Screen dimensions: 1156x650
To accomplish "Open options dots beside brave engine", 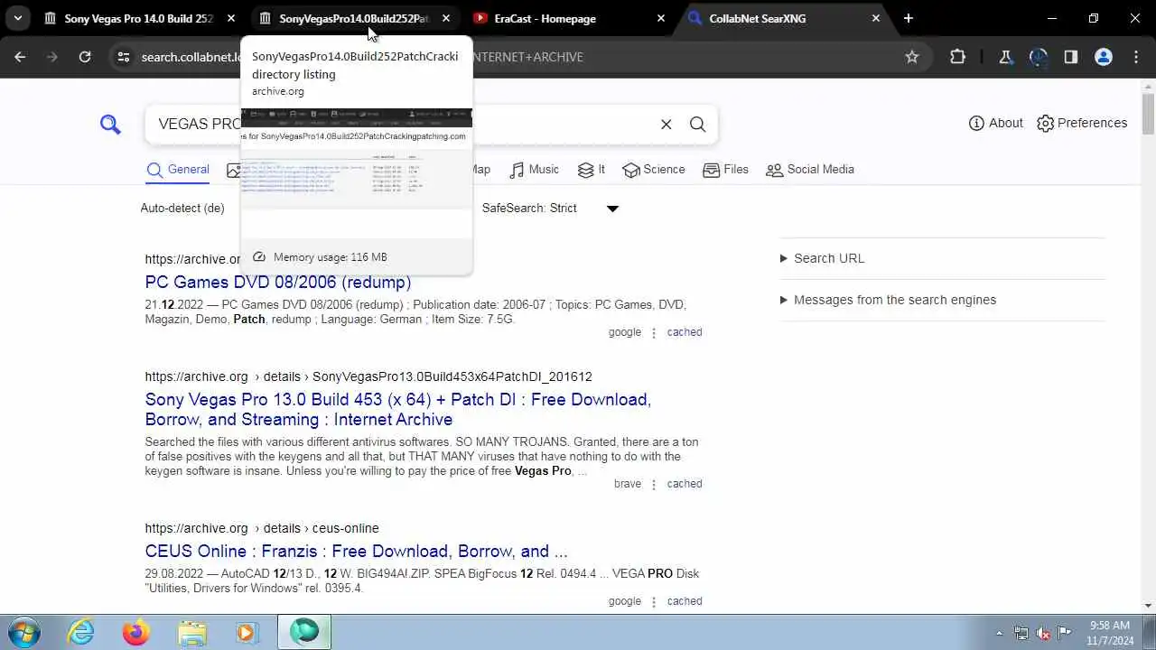I will coord(654,484).
